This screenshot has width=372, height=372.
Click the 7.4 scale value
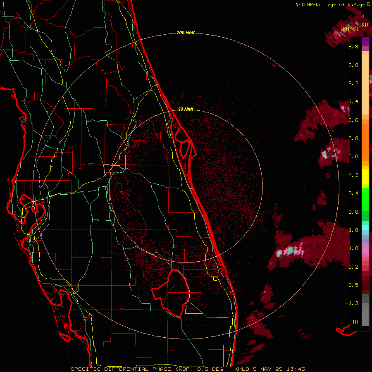click(353, 102)
